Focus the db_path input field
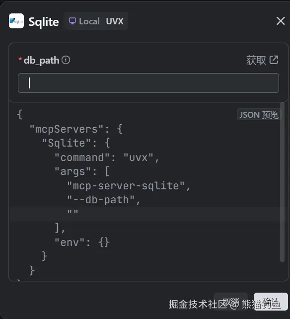The height and width of the screenshot is (319, 290). pyautogui.click(x=148, y=83)
